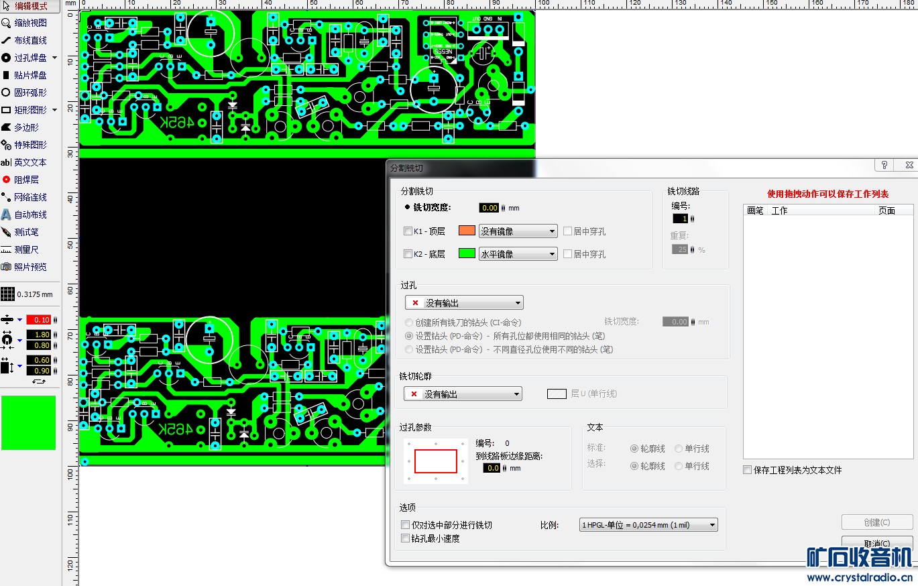Click the 铣切宽度 0.00 value field
Screen dimensions: 918x586
click(490, 208)
